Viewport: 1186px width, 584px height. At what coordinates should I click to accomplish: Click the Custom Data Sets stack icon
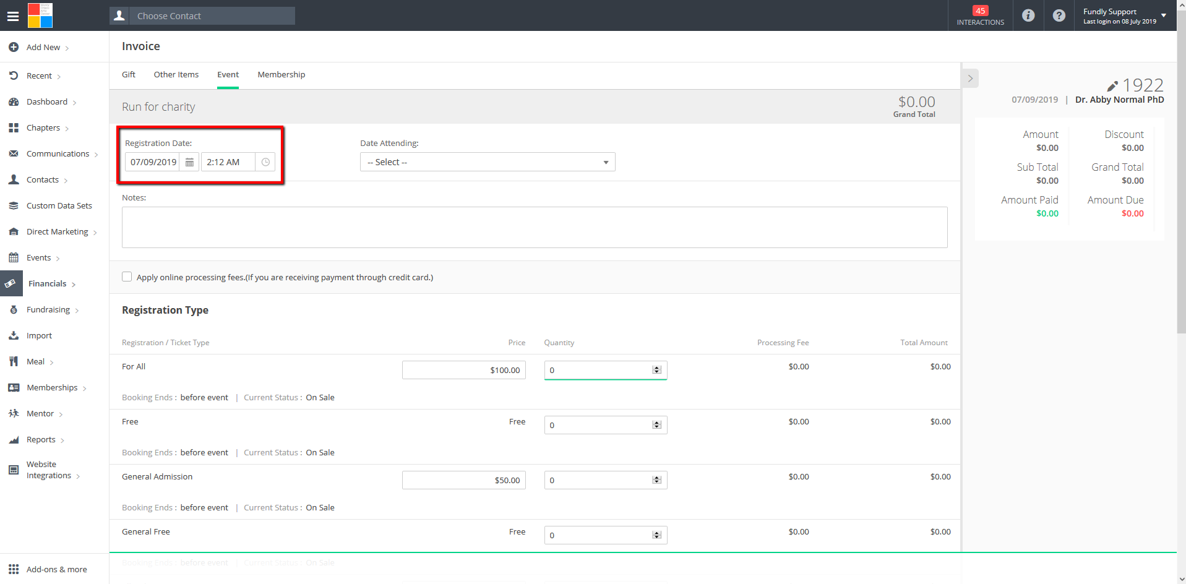point(14,205)
